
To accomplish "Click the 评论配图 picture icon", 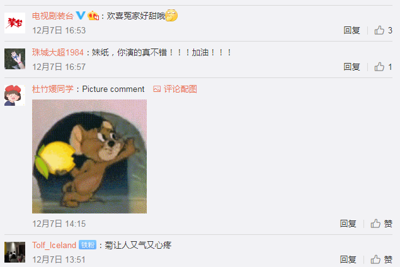I will point(157,89).
